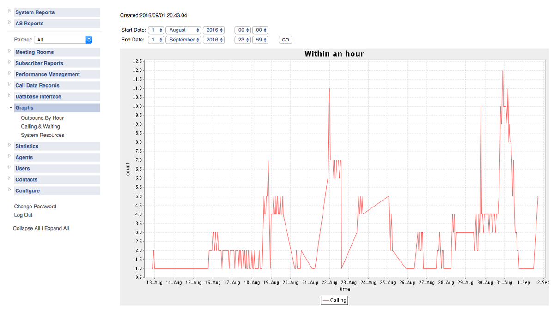Click Log Out link
Image resolution: width=554 pixels, height=314 pixels.
23,215
